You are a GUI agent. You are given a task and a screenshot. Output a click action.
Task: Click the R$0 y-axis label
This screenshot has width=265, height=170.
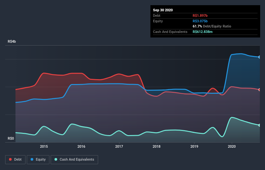click(11, 138)
